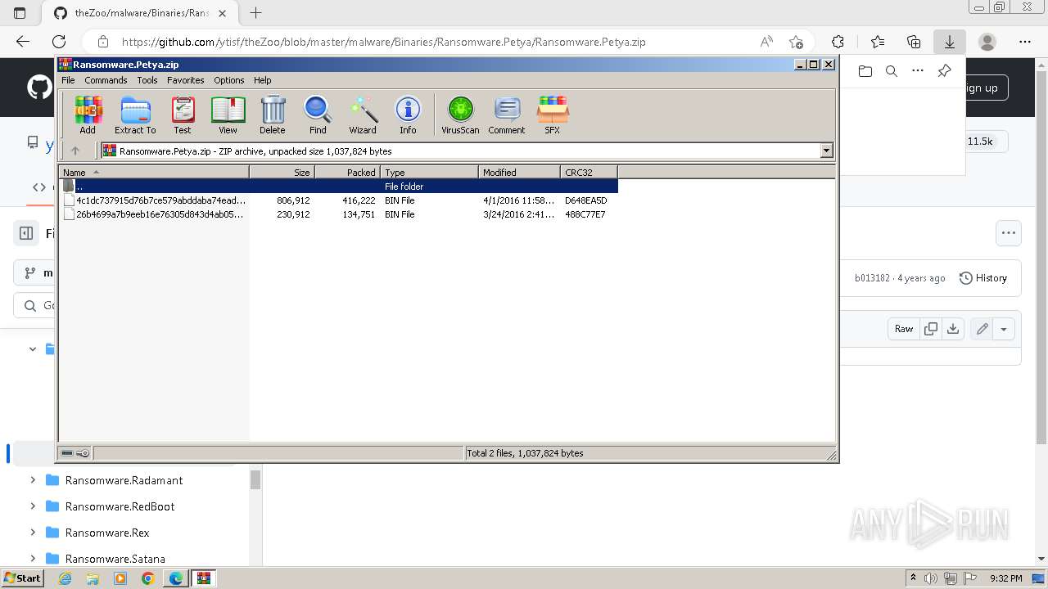The image size is (1048, 589).
Task: Open browser Favorites star icon
Action: click(878, 42)
